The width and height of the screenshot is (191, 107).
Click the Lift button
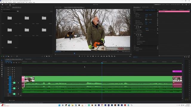pyautogui.click(x=101, y=56)
